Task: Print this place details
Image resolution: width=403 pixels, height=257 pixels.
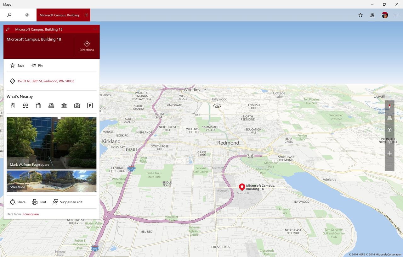Action: 39,202
